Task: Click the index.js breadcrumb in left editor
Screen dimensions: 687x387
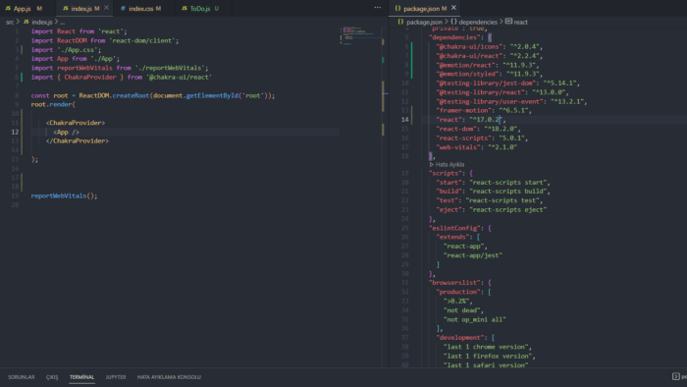Action: click(x=42, y=22)
